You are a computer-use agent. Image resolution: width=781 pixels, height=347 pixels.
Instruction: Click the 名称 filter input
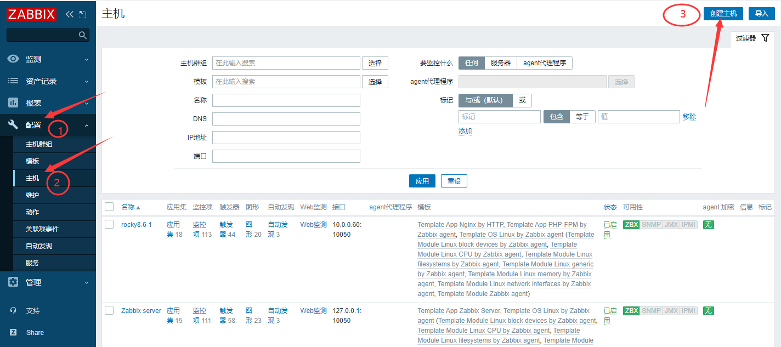click(286, 100)
